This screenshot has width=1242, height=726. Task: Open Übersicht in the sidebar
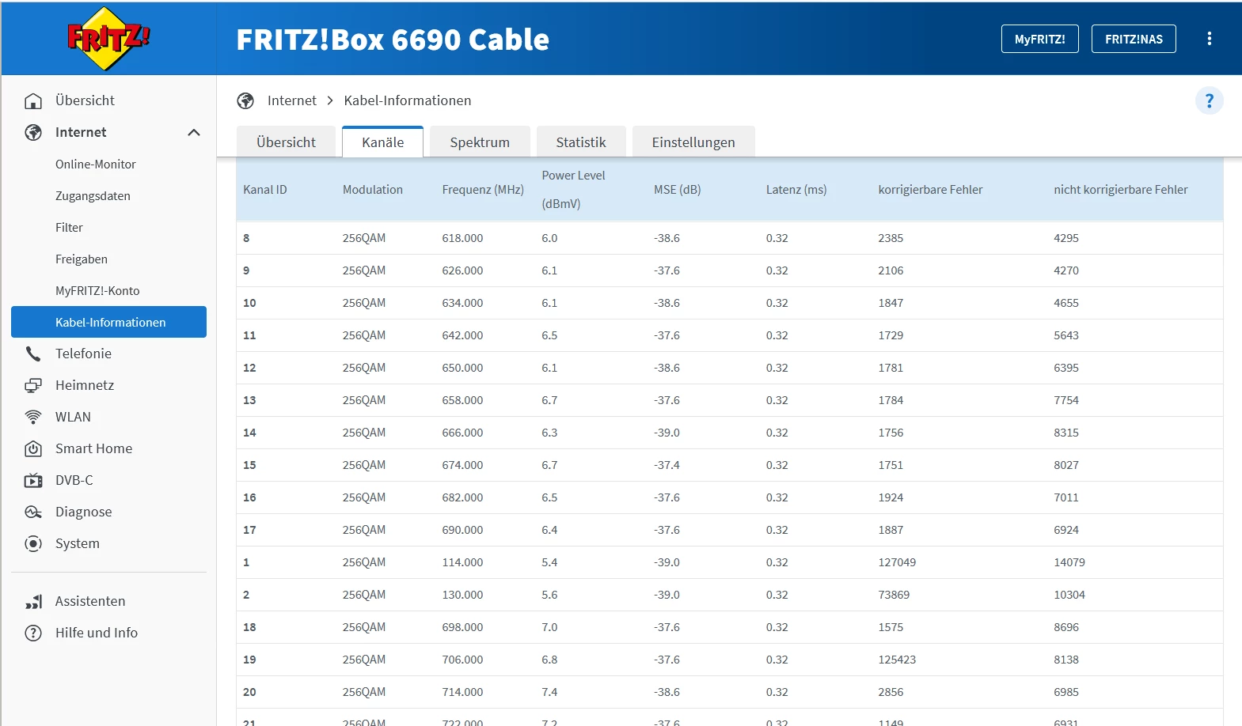[85, 100]
